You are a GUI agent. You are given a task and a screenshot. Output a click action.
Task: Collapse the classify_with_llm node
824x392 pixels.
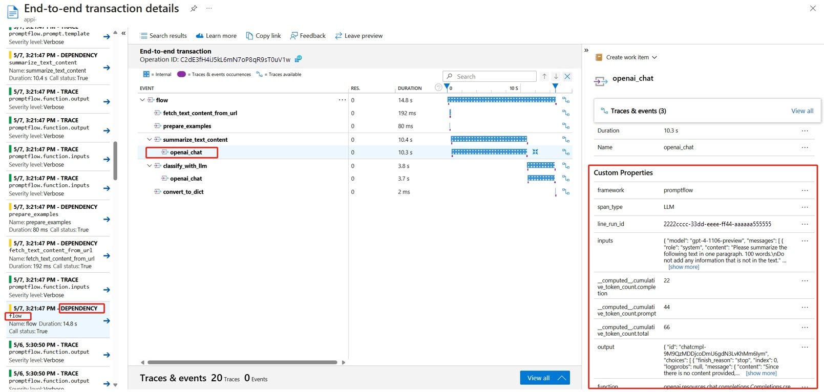(x=150, y=166)
